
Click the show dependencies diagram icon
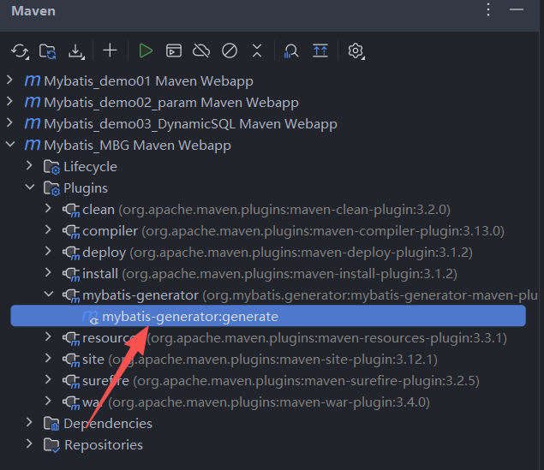click(320, 51)
